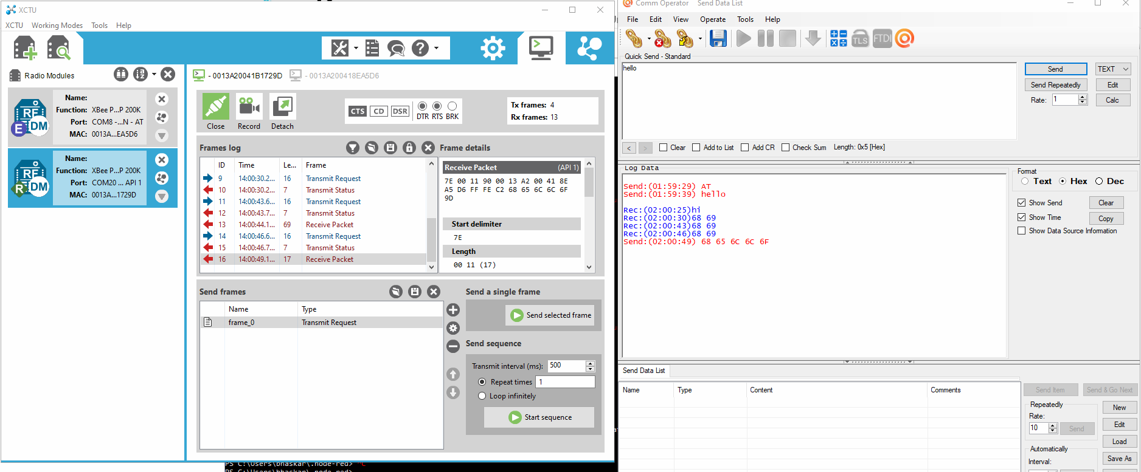Open the TEXT send type dropdown
Image resolution: width=1141 pixels, height=472 pixels.
click(1113, 69)
